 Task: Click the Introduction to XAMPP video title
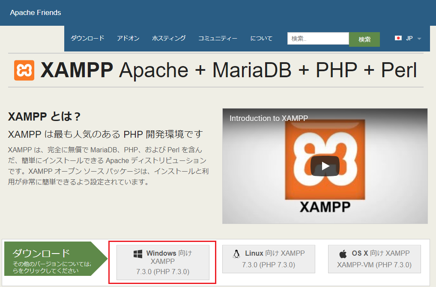click(x=269, y=118)
